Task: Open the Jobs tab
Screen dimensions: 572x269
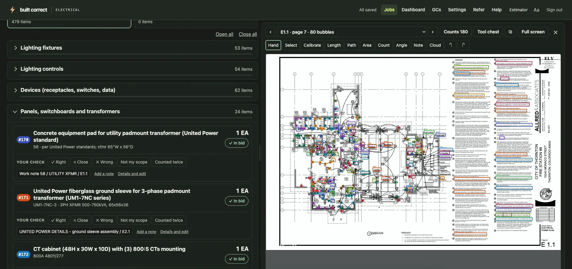Action: [x=389, y=10]
